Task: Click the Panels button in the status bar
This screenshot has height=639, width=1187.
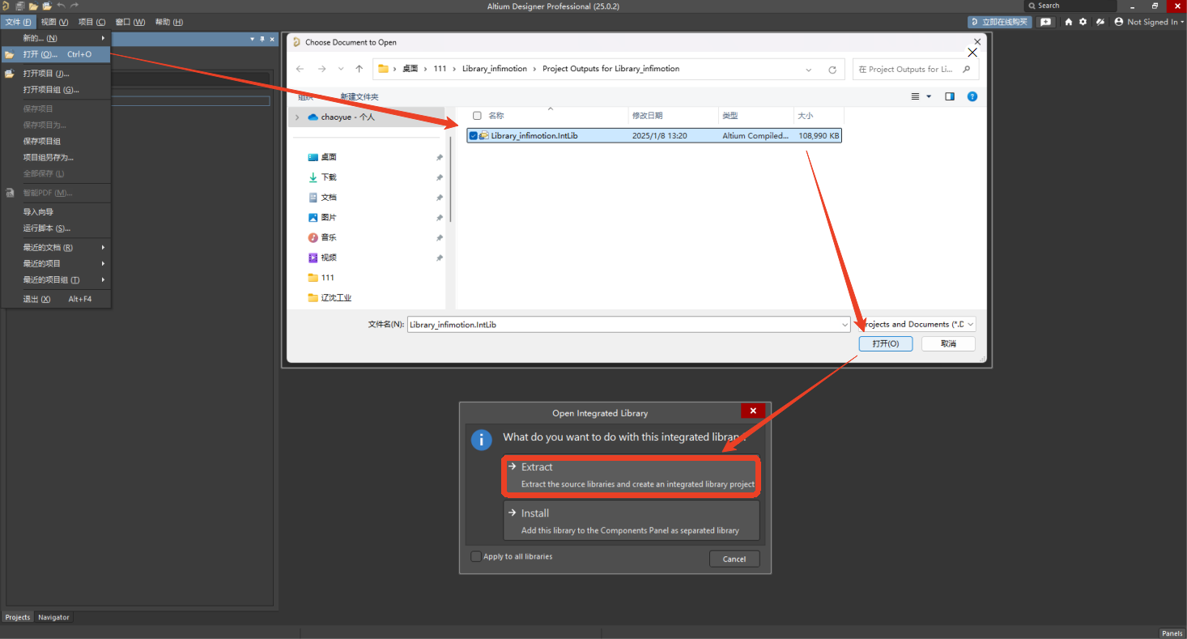Action: point(1172,633)
